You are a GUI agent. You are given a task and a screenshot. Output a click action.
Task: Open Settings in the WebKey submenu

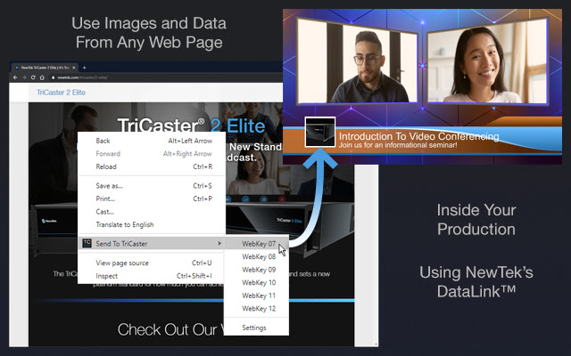tap(256, 328)
